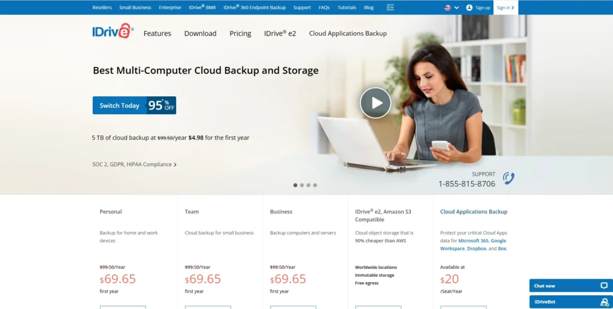Open the Cloud Applications Backup heading link
This screenshot has width=613, height=309.
tap(474, 212)
